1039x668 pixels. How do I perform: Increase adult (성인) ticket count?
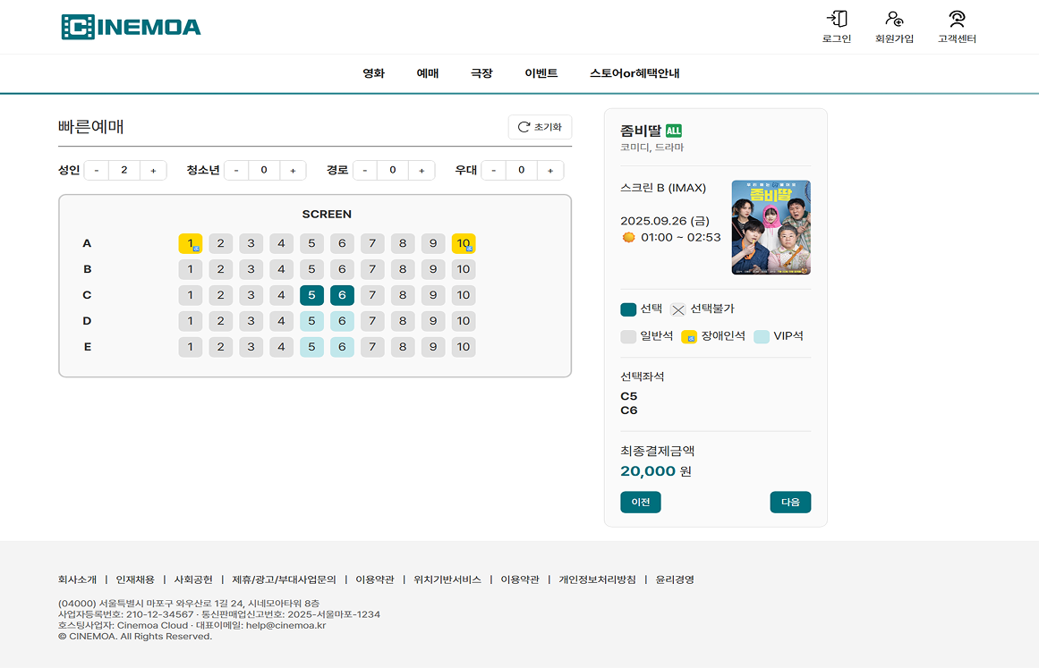click(153, 171)
